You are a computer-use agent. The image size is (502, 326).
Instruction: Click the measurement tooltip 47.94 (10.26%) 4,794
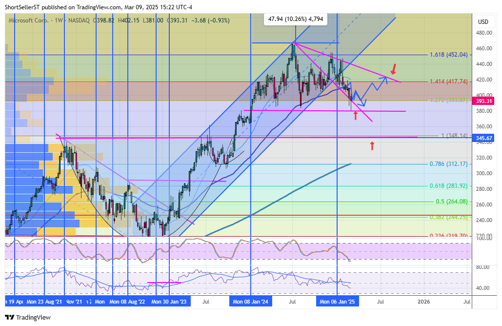tap(296, 19)
